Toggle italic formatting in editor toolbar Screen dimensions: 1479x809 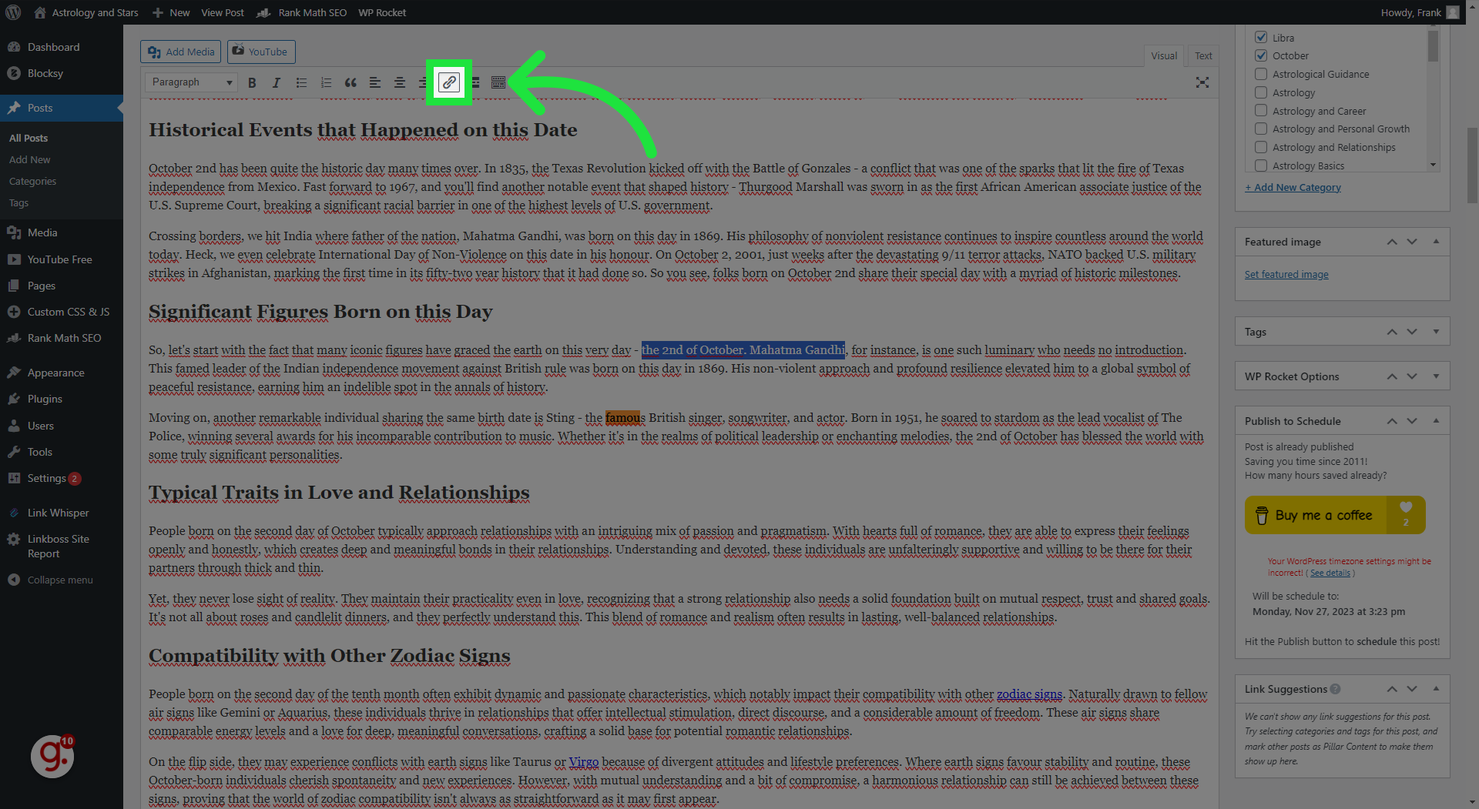click(277, 82)
